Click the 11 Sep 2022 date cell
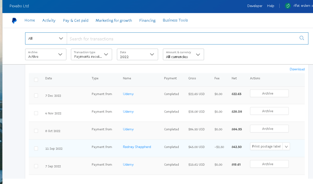Image resolution: width=313 pixels, height=184 pixels. point(54,149)
